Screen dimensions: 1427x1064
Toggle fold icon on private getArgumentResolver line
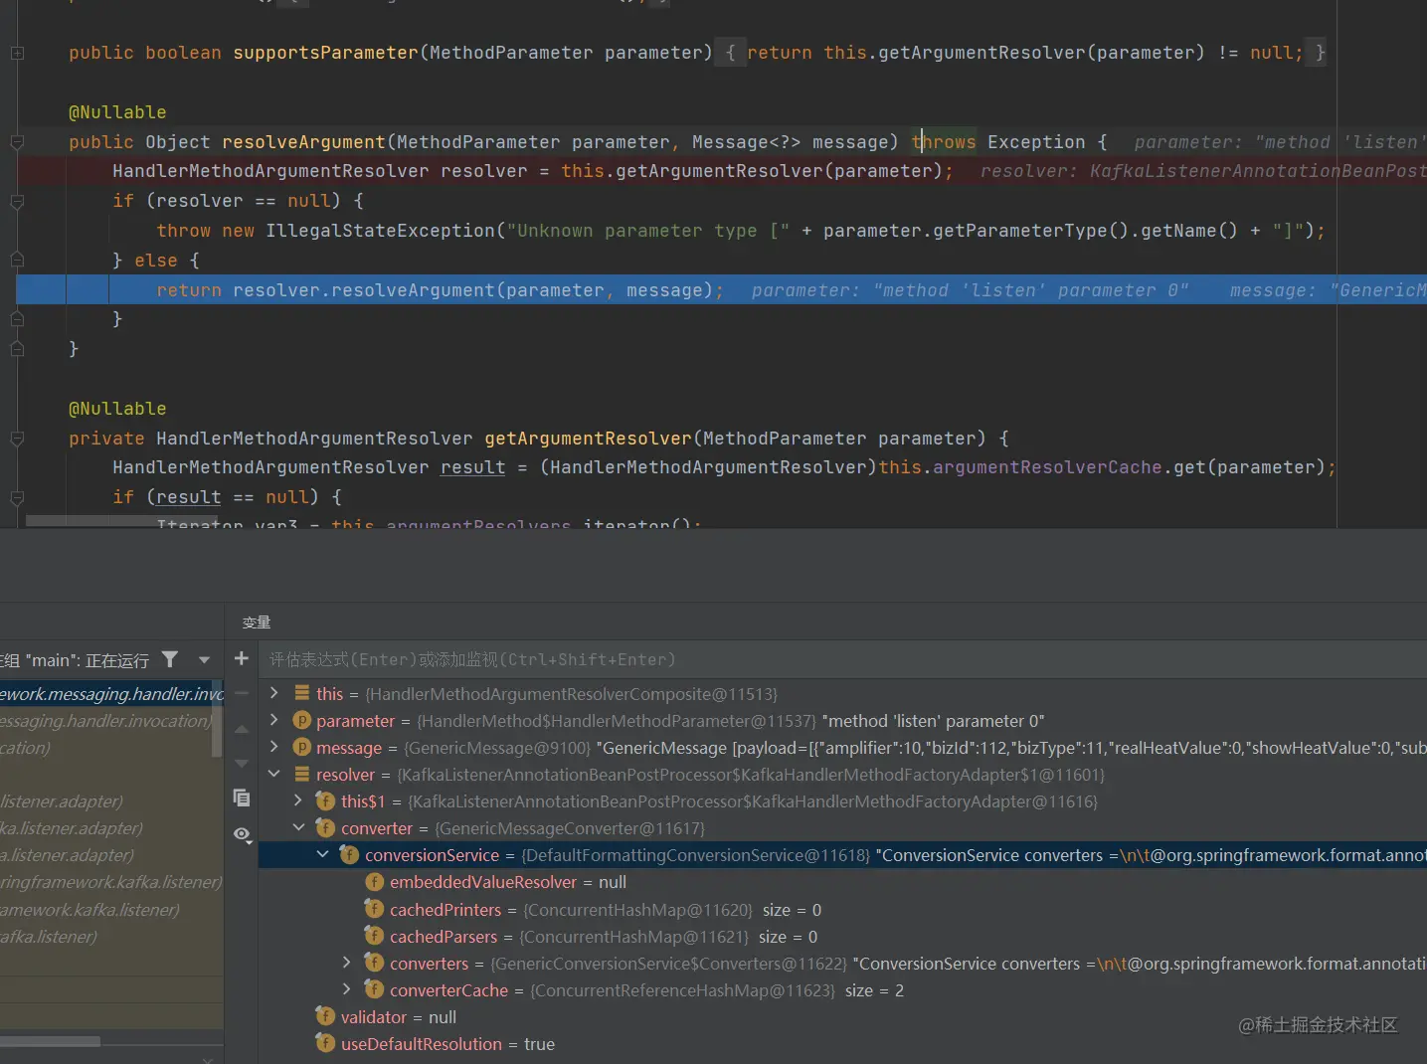click(17, 439)
